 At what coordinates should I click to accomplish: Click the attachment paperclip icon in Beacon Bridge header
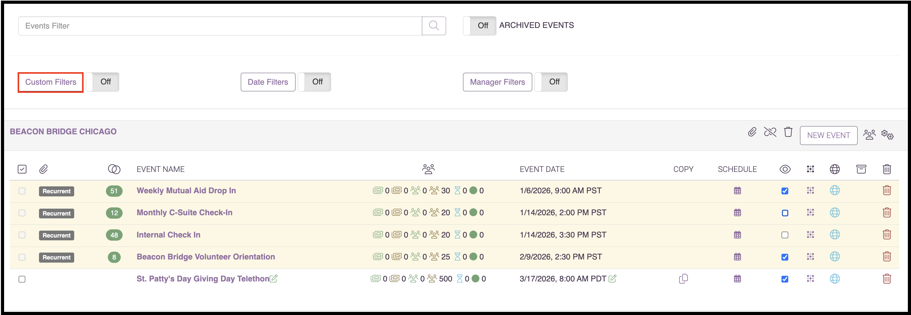tap(752, 132)
